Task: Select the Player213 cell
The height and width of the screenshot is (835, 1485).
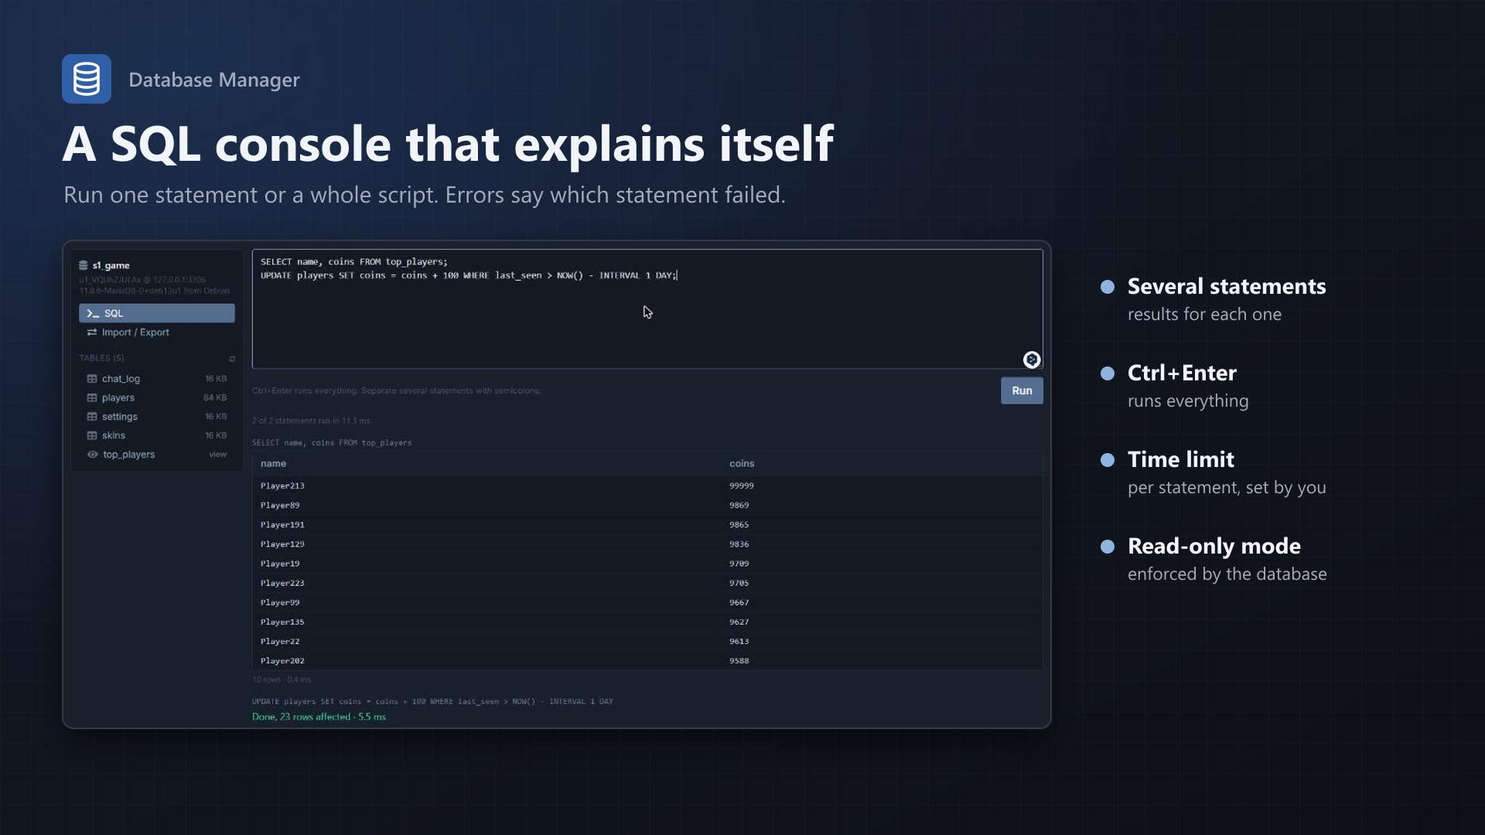Action: click(x=282, y=486)
